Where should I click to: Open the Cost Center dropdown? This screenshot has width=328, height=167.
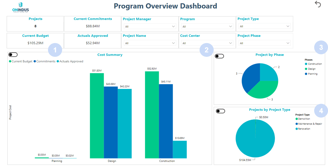pyautogui.click(x=207, y=43)
